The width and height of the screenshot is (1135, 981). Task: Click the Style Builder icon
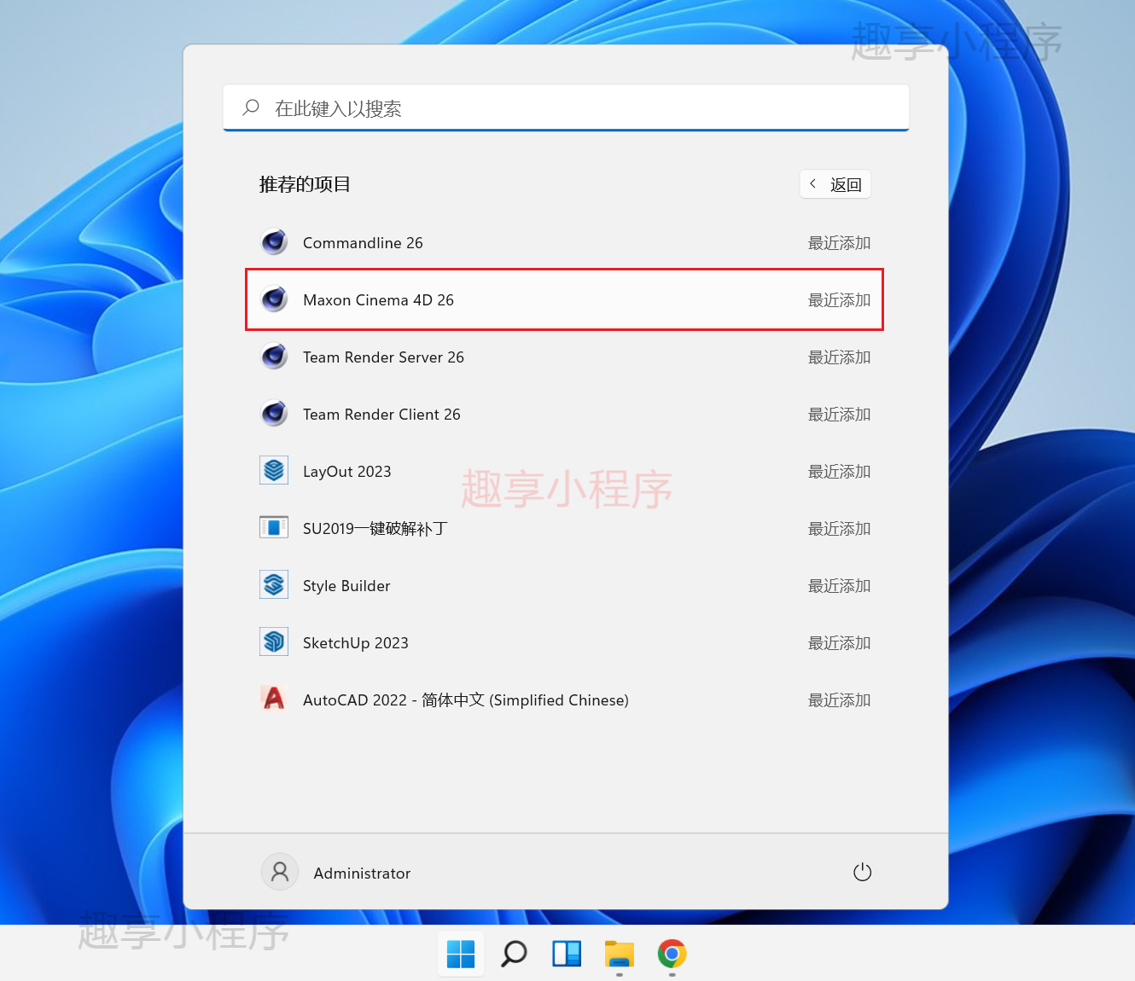tap(274, 585)
